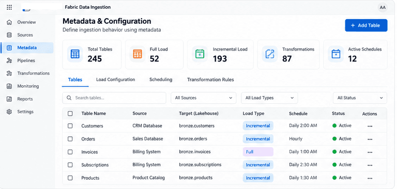The width and height of the screenshot is (397, 189).
Task: Click the Full load badge for Invoices
Action: coord(258,152)
